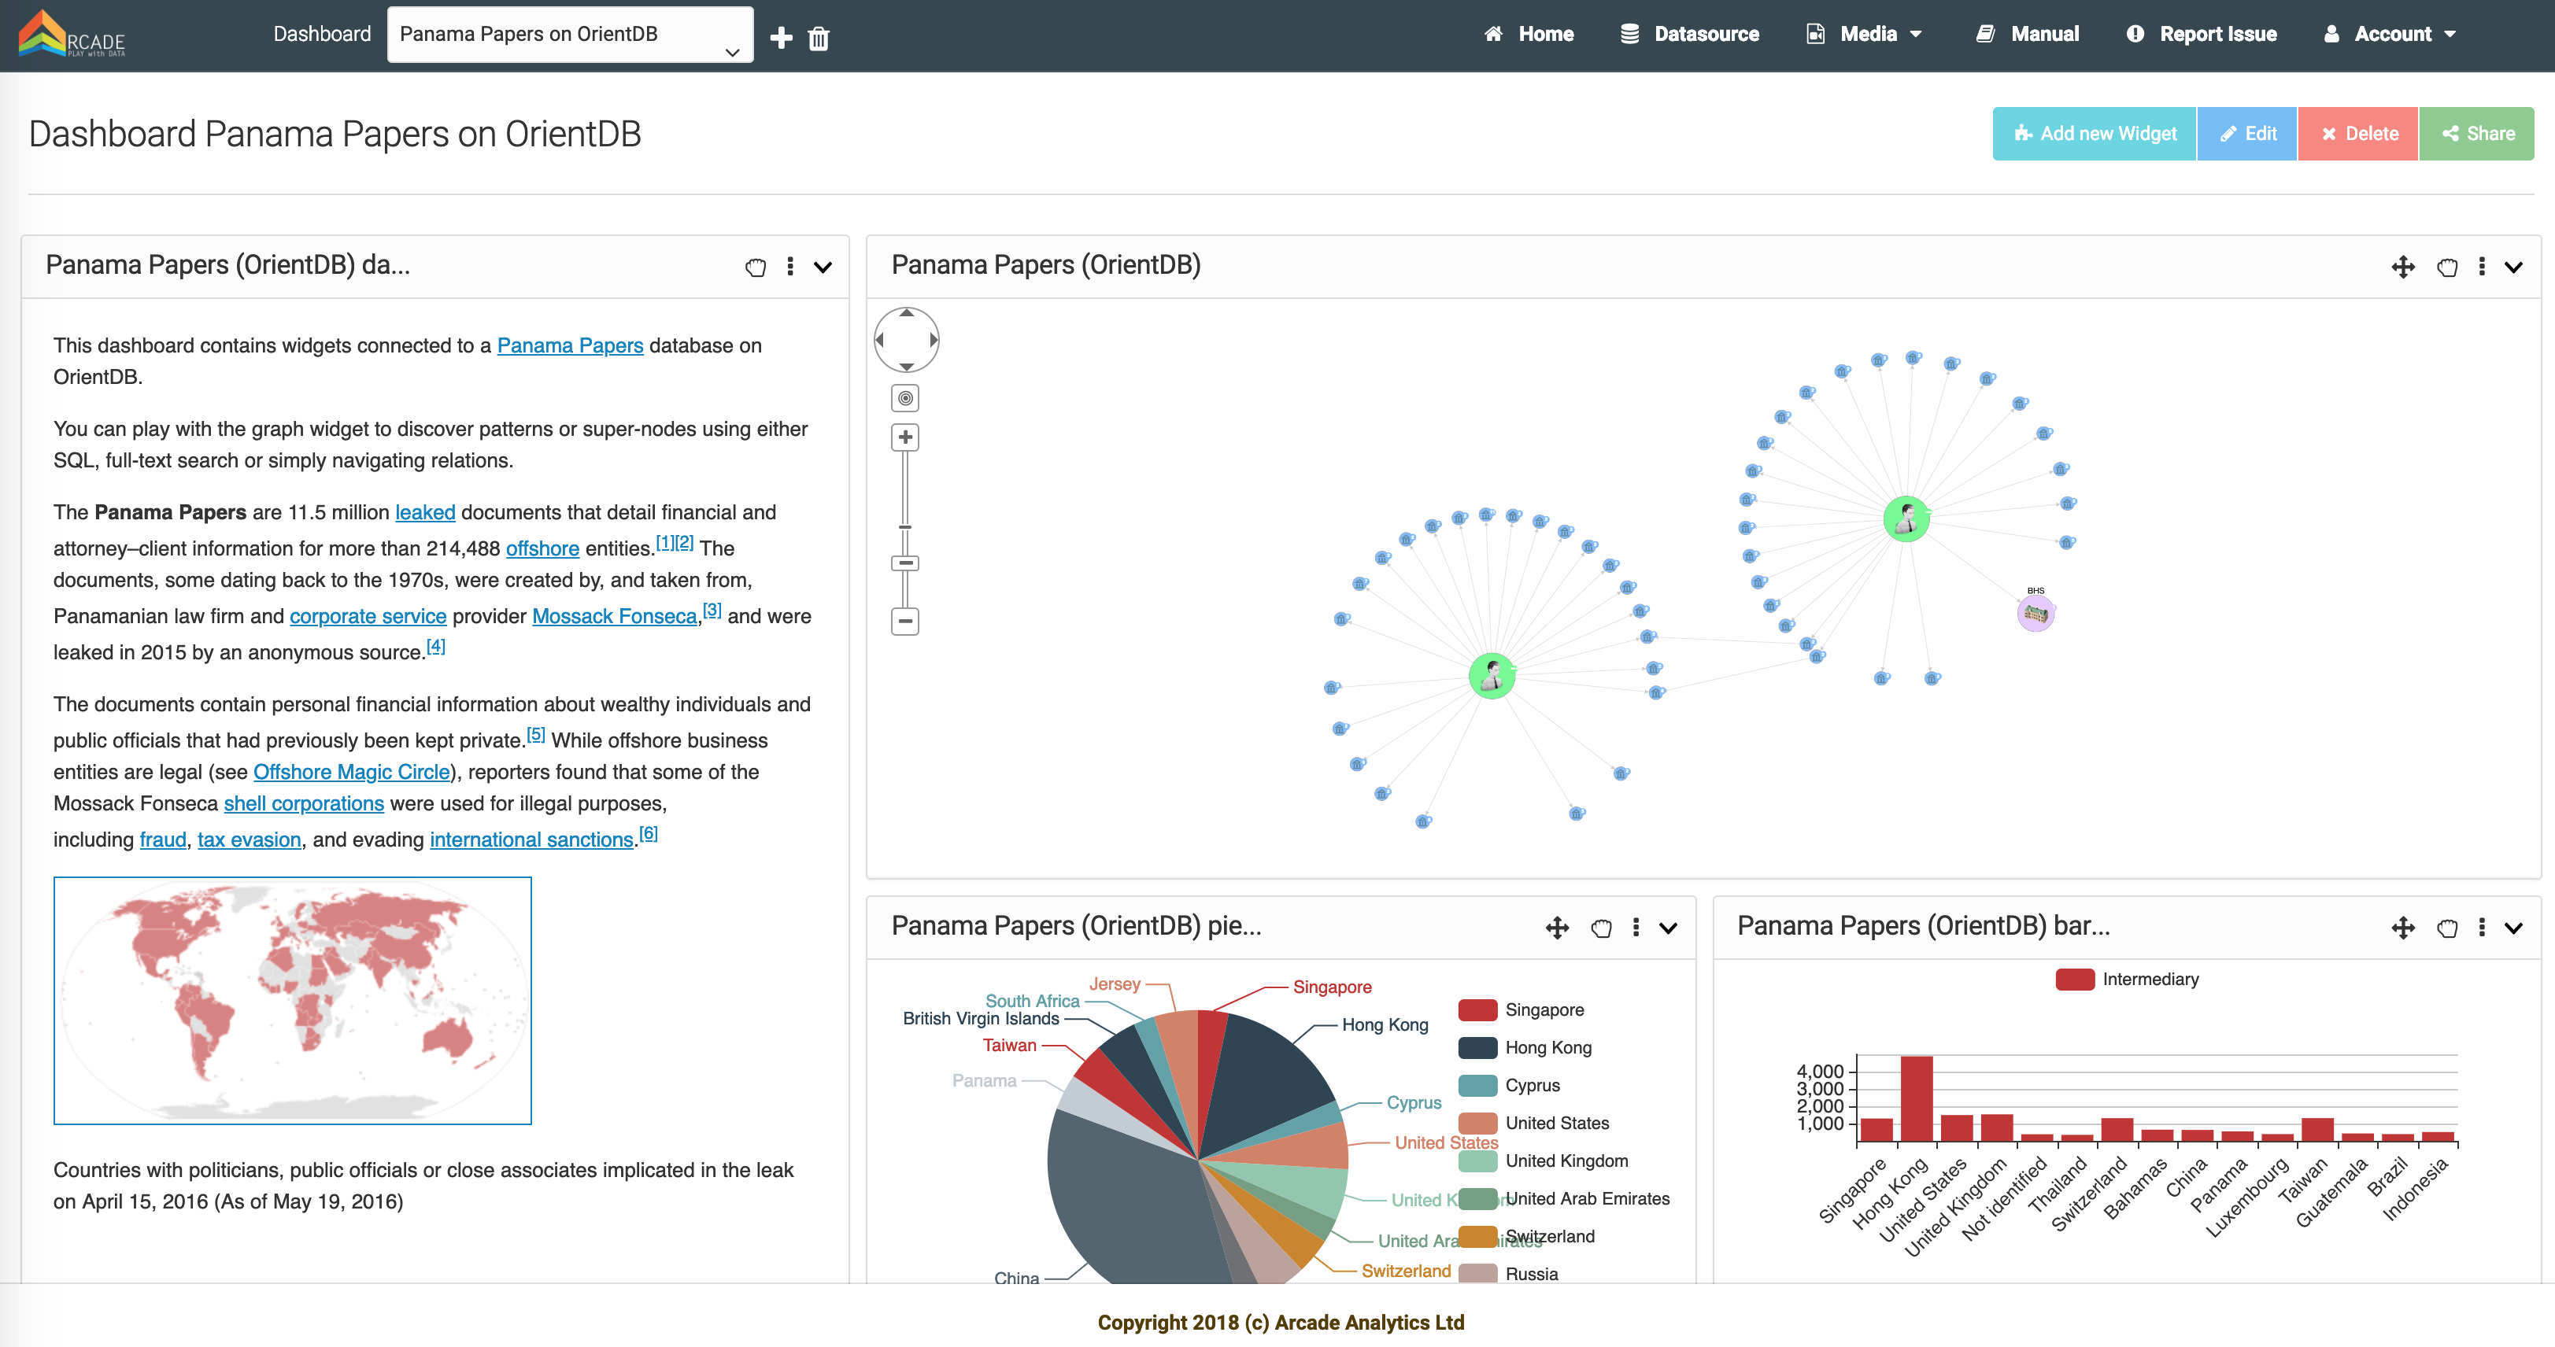Screen dimensions: 2555x1347
Task: Select the pan navigation control in the graph widget
Action: [905, 339]
